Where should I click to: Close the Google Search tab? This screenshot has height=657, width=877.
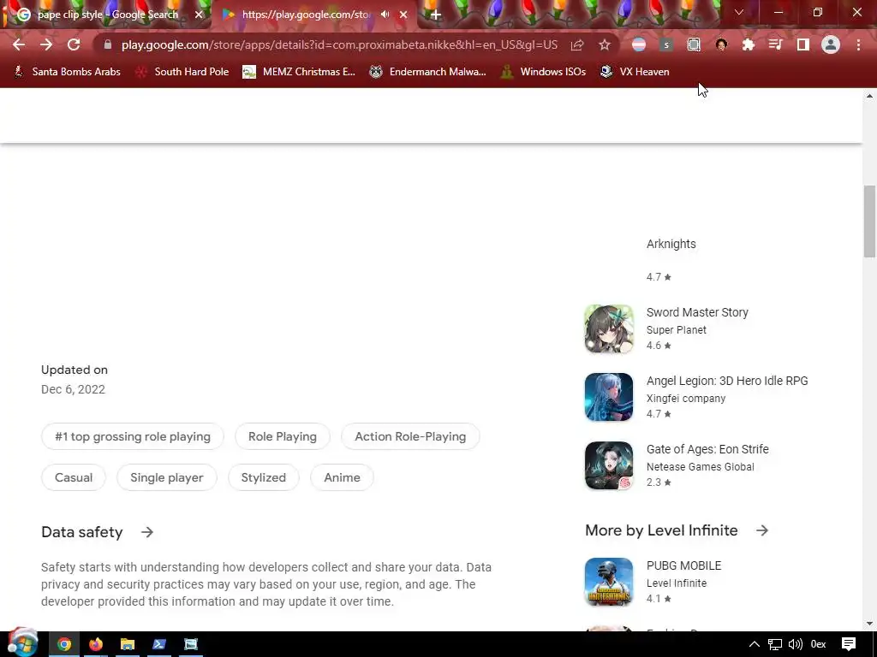tap(199, 15)
